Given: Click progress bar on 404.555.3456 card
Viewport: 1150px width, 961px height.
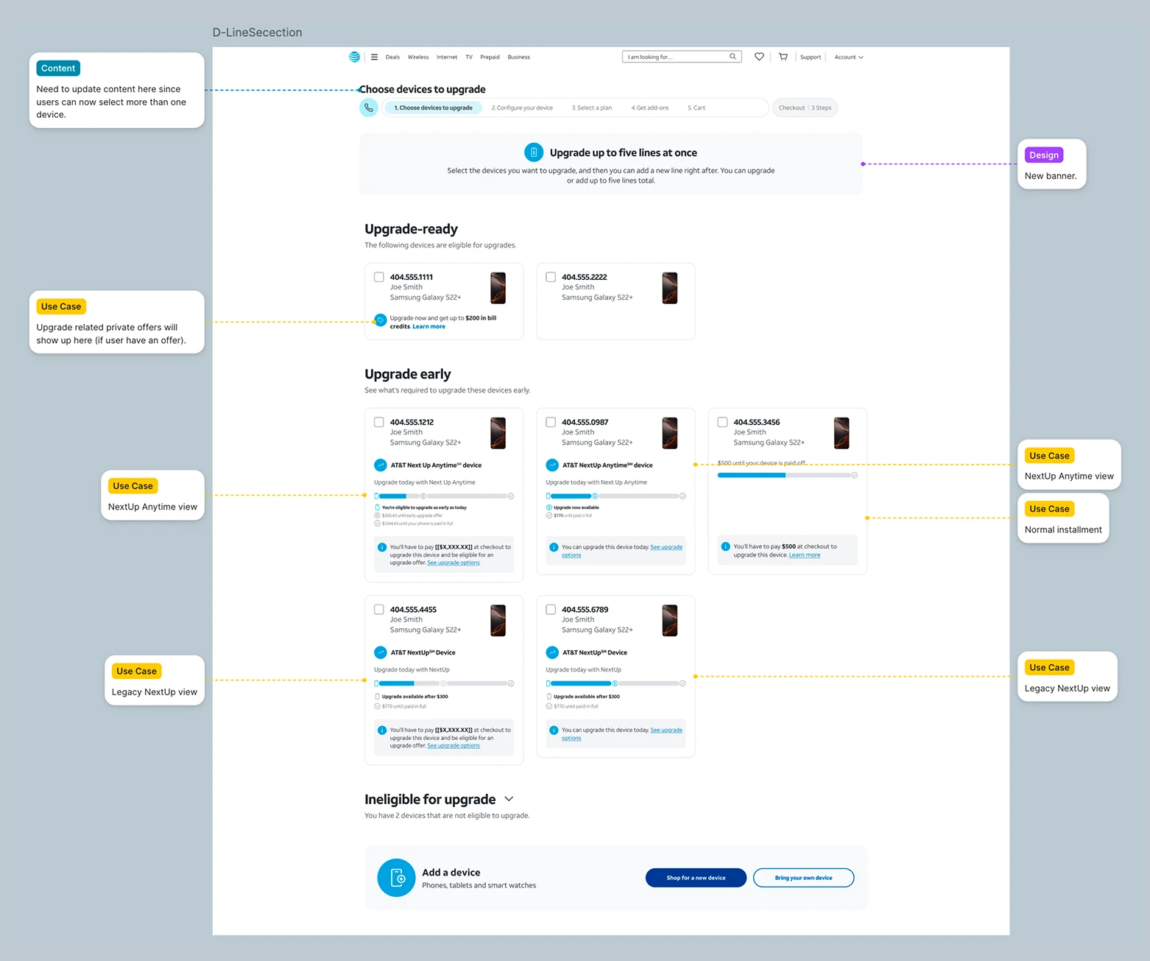Looking at the screenshot, I should (787, 476).
